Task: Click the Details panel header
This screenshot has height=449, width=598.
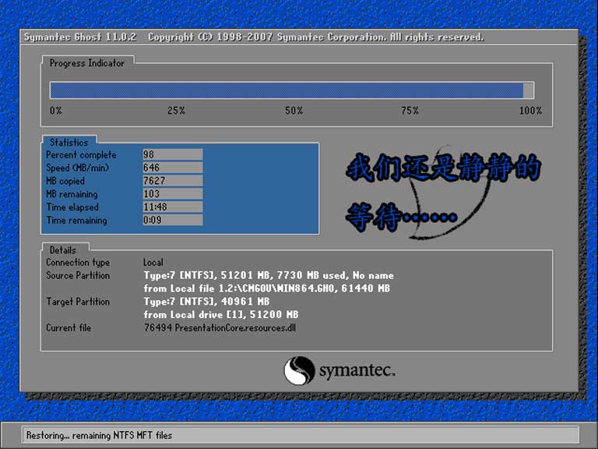Action: (63, 250)
